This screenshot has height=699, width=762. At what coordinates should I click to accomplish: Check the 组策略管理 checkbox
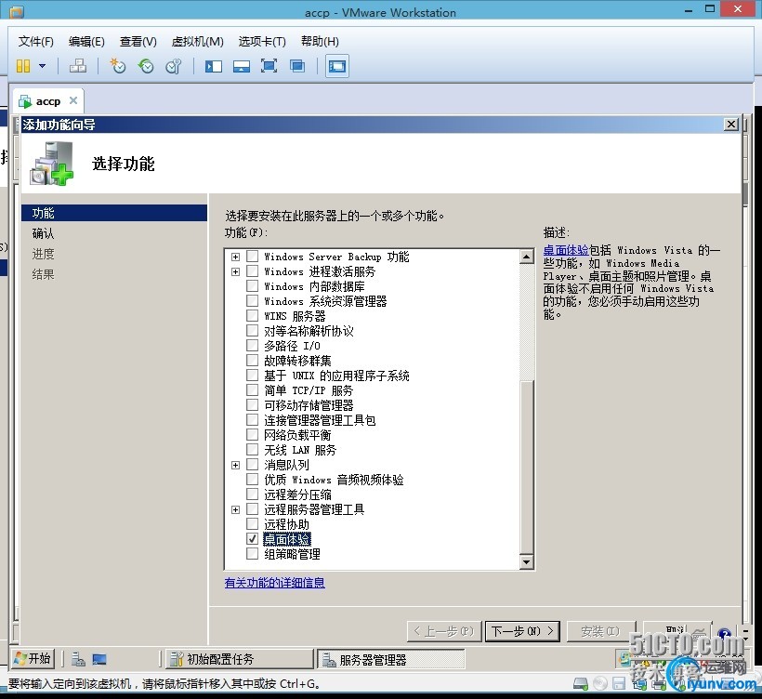tap(252, 554)
